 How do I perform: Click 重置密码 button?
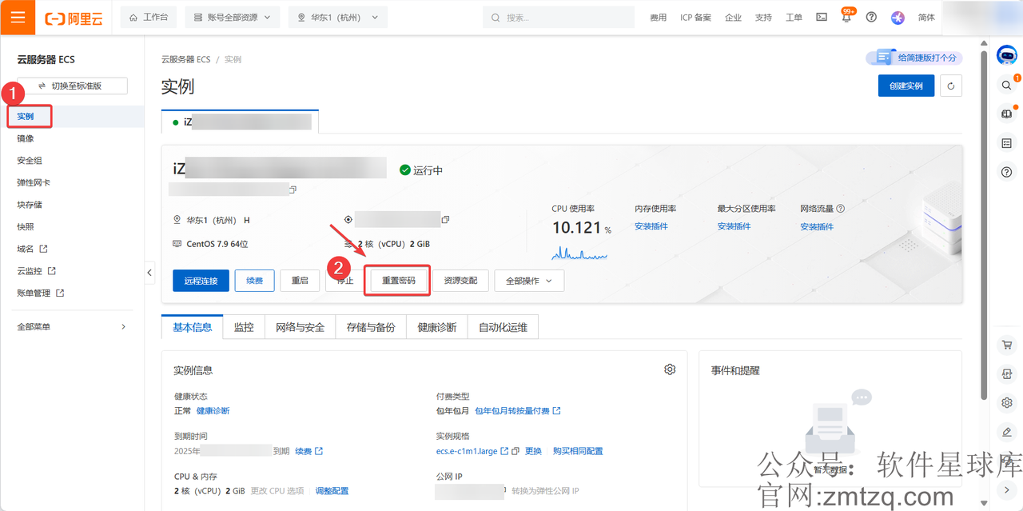pyautogui.click(x=398, y=281)
